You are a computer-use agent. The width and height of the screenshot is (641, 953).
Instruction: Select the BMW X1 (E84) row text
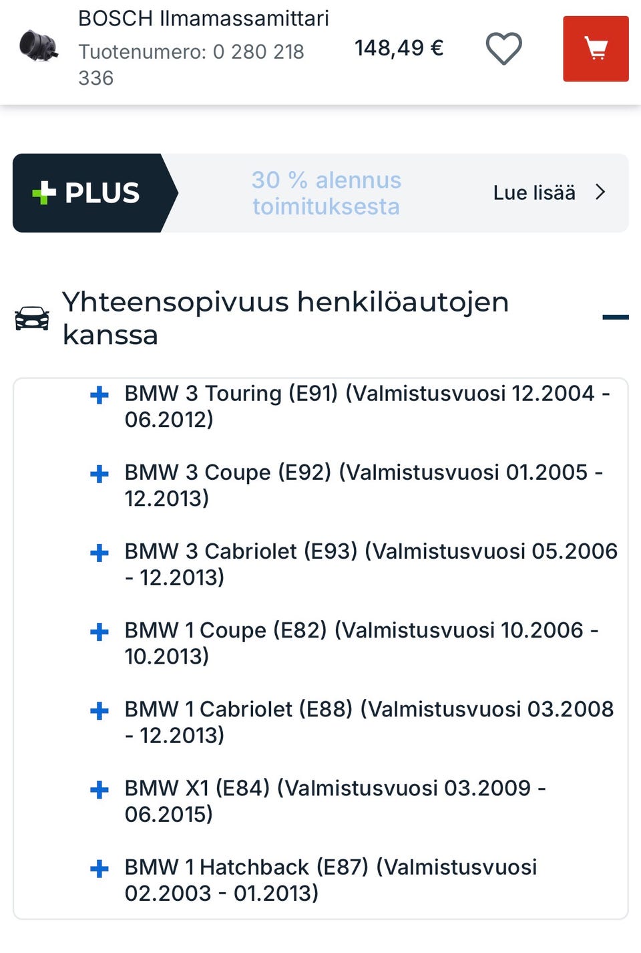335,801
